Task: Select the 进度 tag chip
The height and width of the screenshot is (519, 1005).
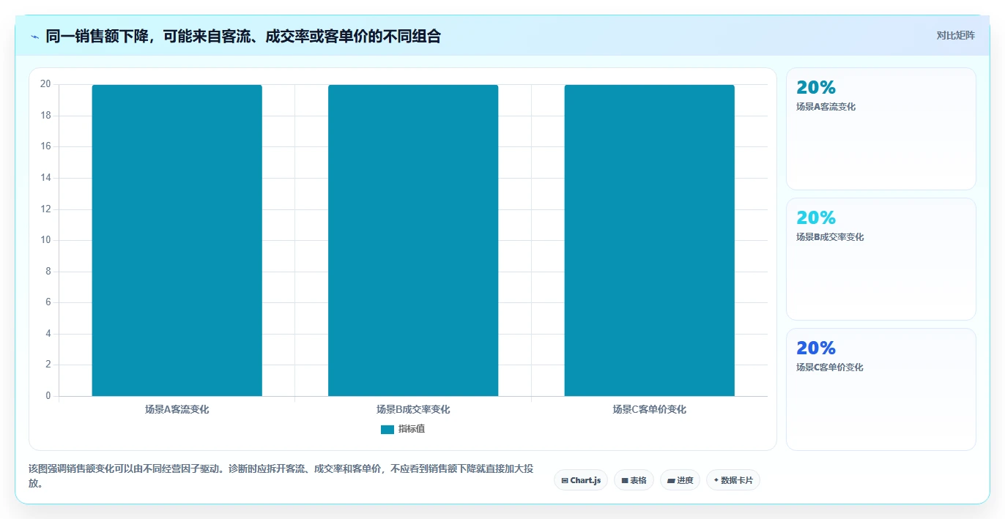Action: pyautogui.click(x=680, y=480)
